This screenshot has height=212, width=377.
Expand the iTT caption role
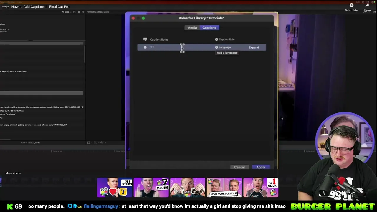coord(254,47)
